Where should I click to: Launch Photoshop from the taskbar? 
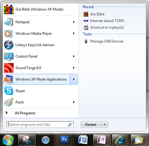click(64, 139)
